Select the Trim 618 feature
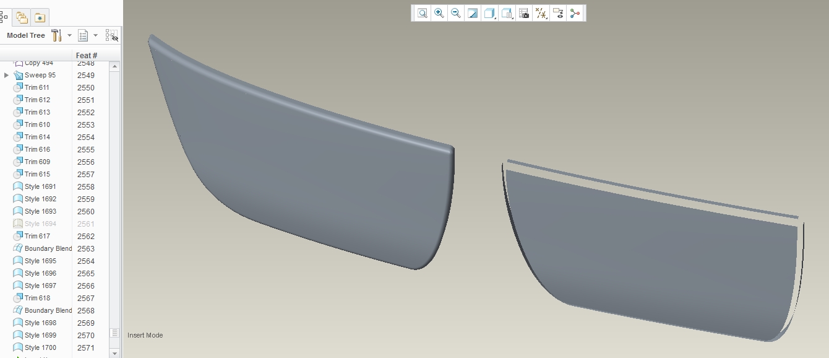829x358 pixels. pos(37,298)
